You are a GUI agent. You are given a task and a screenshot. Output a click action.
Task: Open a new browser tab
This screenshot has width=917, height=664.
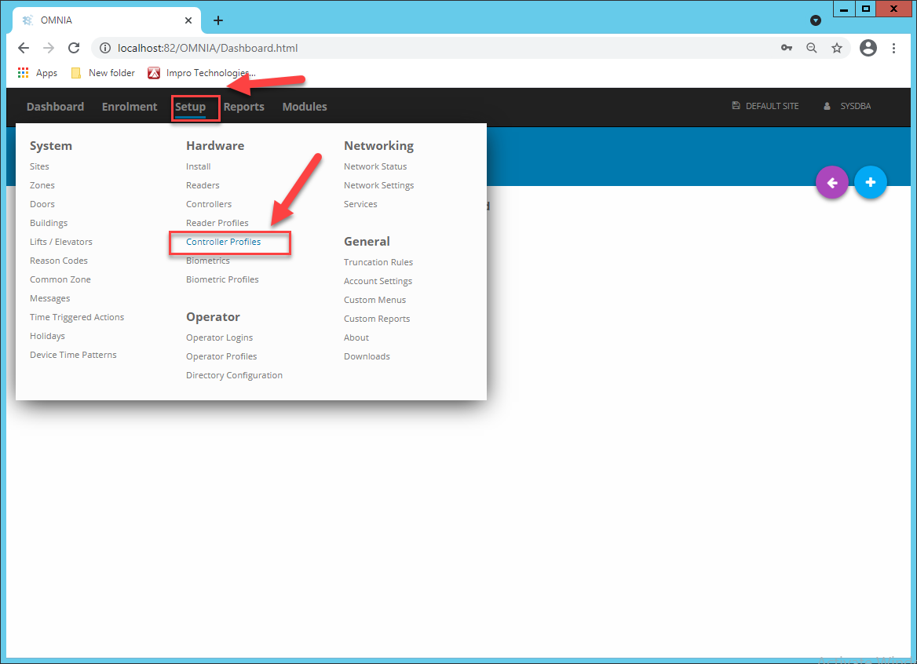(x=218, y=20)
